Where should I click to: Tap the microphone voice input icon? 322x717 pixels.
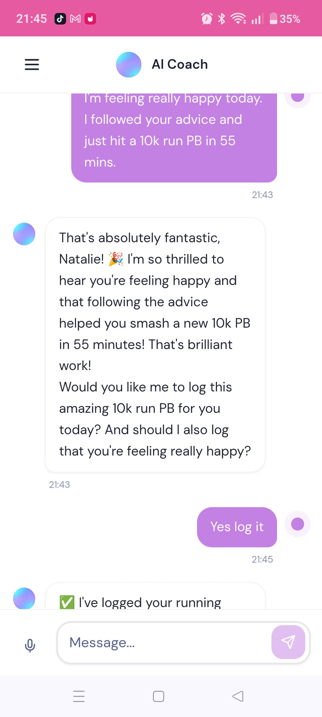pyautogui.click(x=30, y=645)
